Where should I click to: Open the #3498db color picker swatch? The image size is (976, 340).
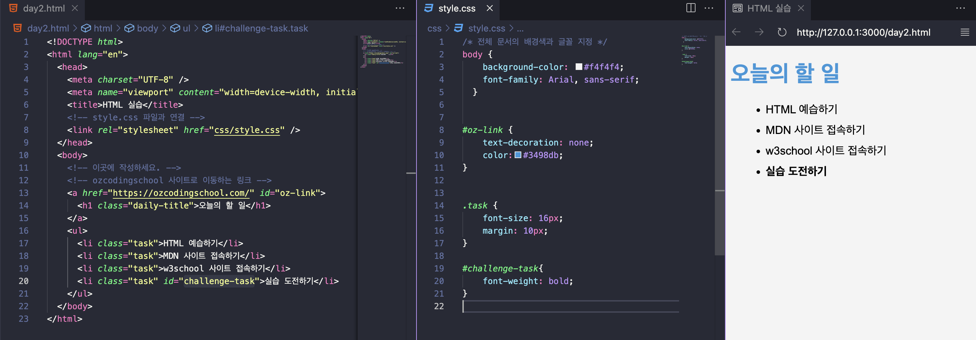pyautogui.click(x=517, y=155)
